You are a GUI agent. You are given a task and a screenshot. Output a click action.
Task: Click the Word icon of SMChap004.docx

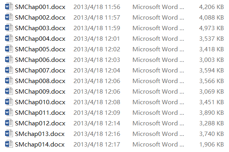(x=9, y=38)
